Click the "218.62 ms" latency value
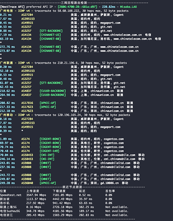Image resolution: width=173 pixels, height=221 pixels. pyautogui.click(x=8, y=91)
